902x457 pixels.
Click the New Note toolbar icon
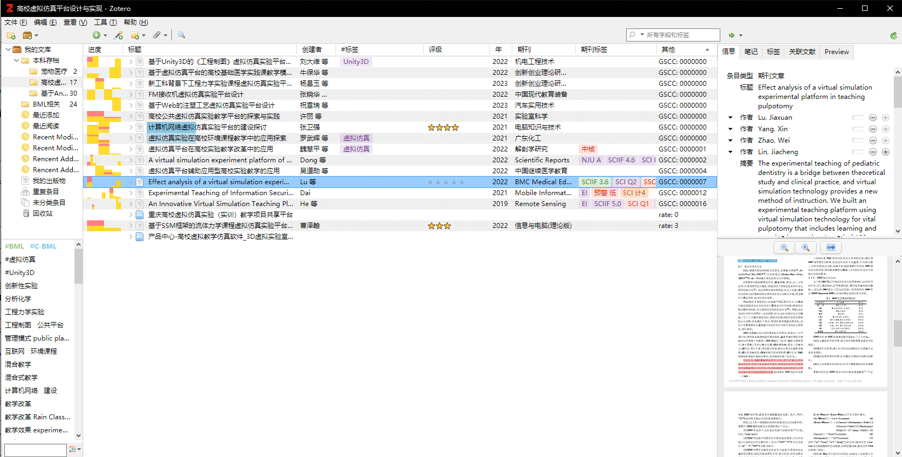135,36
